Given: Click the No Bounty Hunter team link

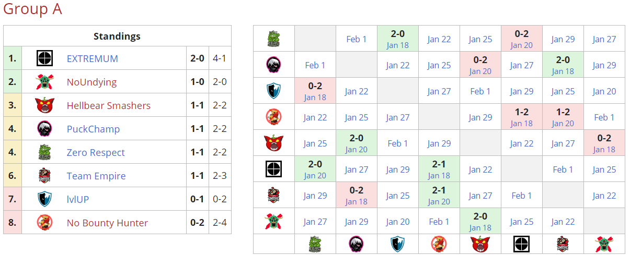Looking at the screenshot, I should tap(107, 223).
